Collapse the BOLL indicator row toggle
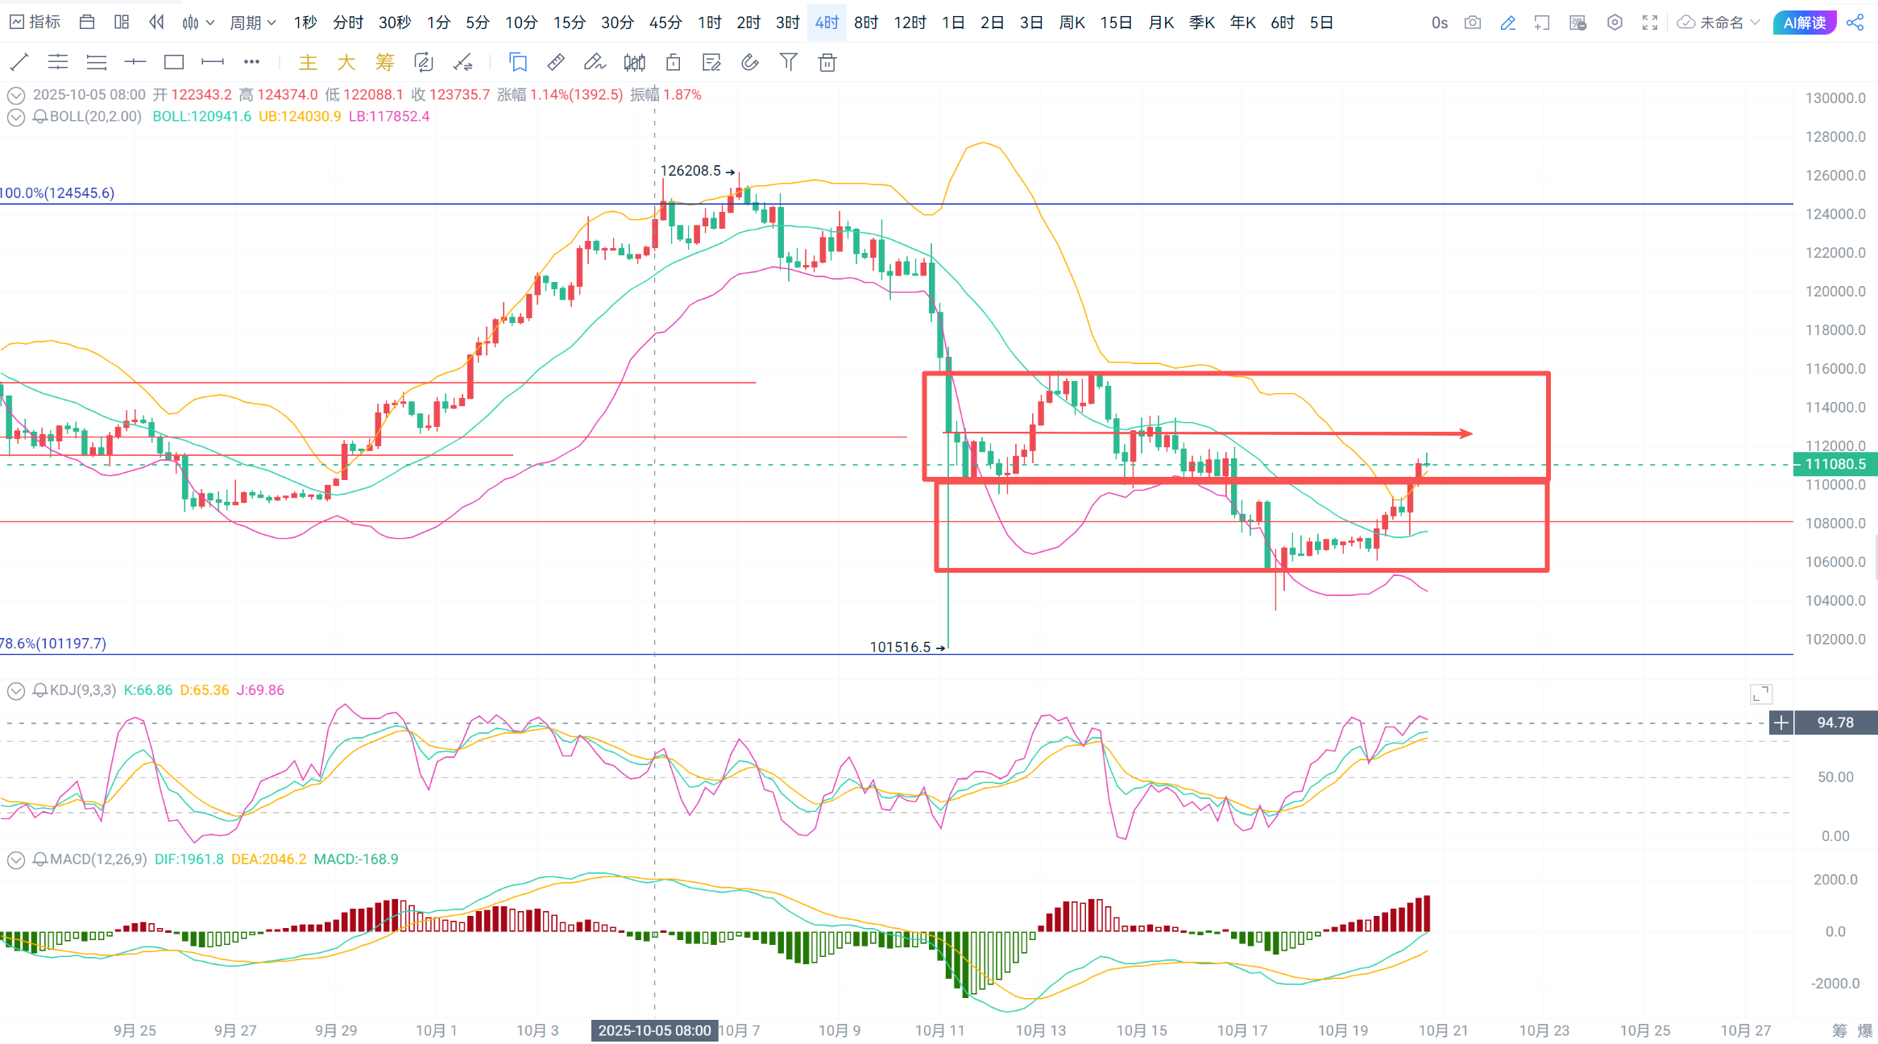The width and height of the screenshot is (1878, 1044). 15,117
